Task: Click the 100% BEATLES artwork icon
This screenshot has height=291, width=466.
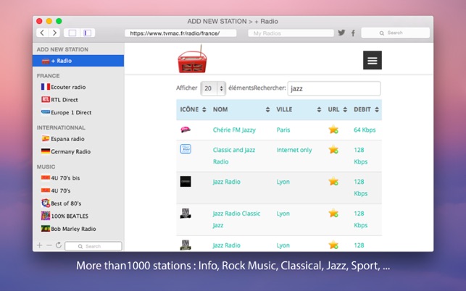Action: click(46, 216)
